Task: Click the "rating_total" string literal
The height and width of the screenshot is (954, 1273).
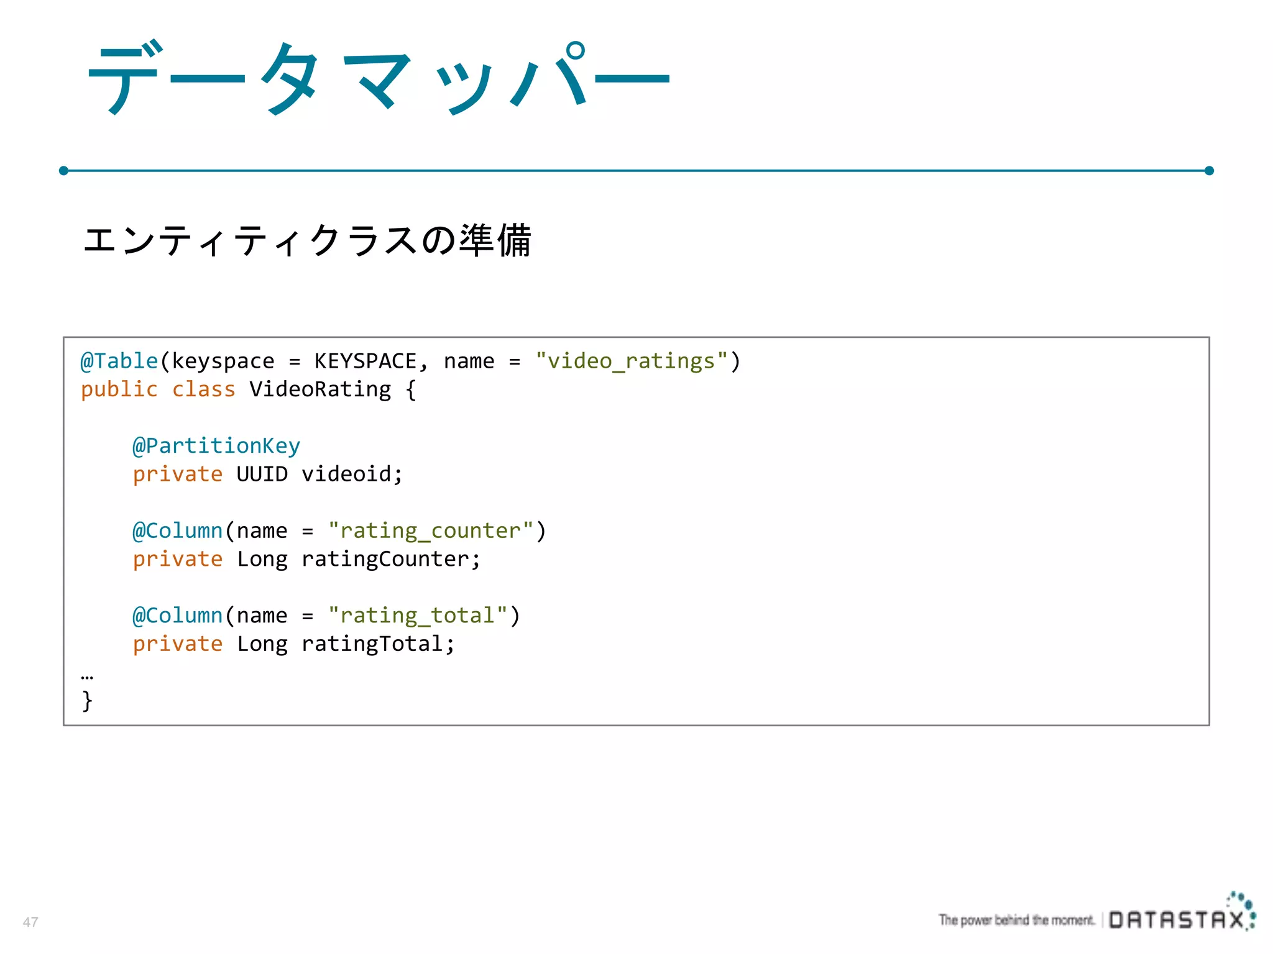Action: (x=418, y=616)
